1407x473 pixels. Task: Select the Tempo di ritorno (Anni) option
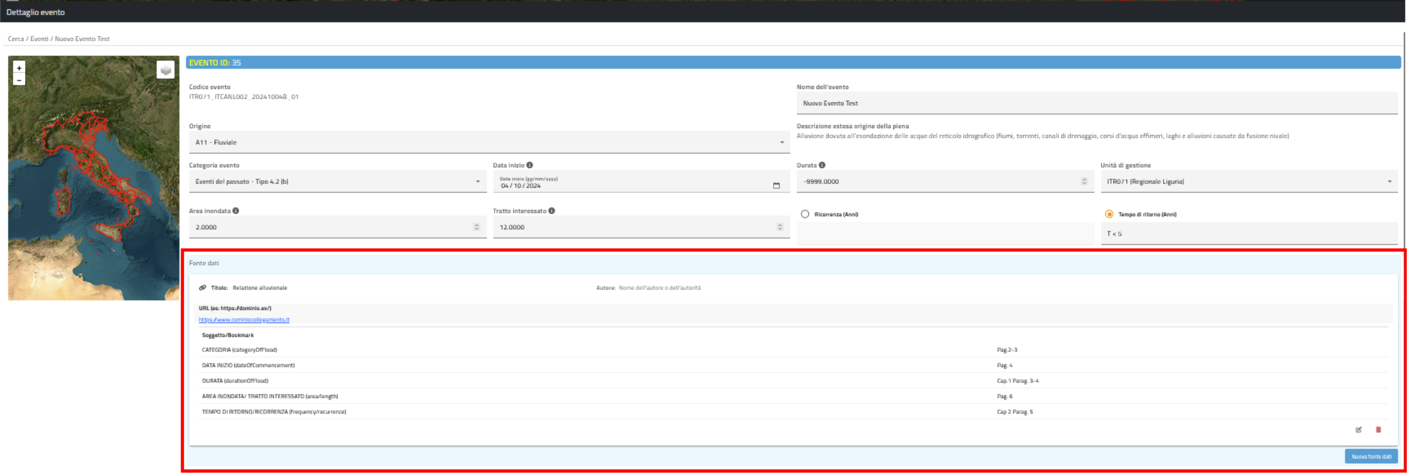point(1109,214)
